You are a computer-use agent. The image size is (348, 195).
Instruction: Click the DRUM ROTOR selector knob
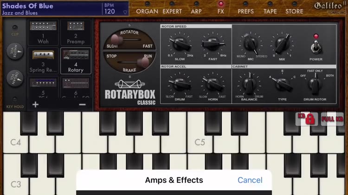[x=315, y=84]
